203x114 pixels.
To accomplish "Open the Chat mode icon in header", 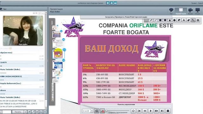I will [x=171, y=11].
